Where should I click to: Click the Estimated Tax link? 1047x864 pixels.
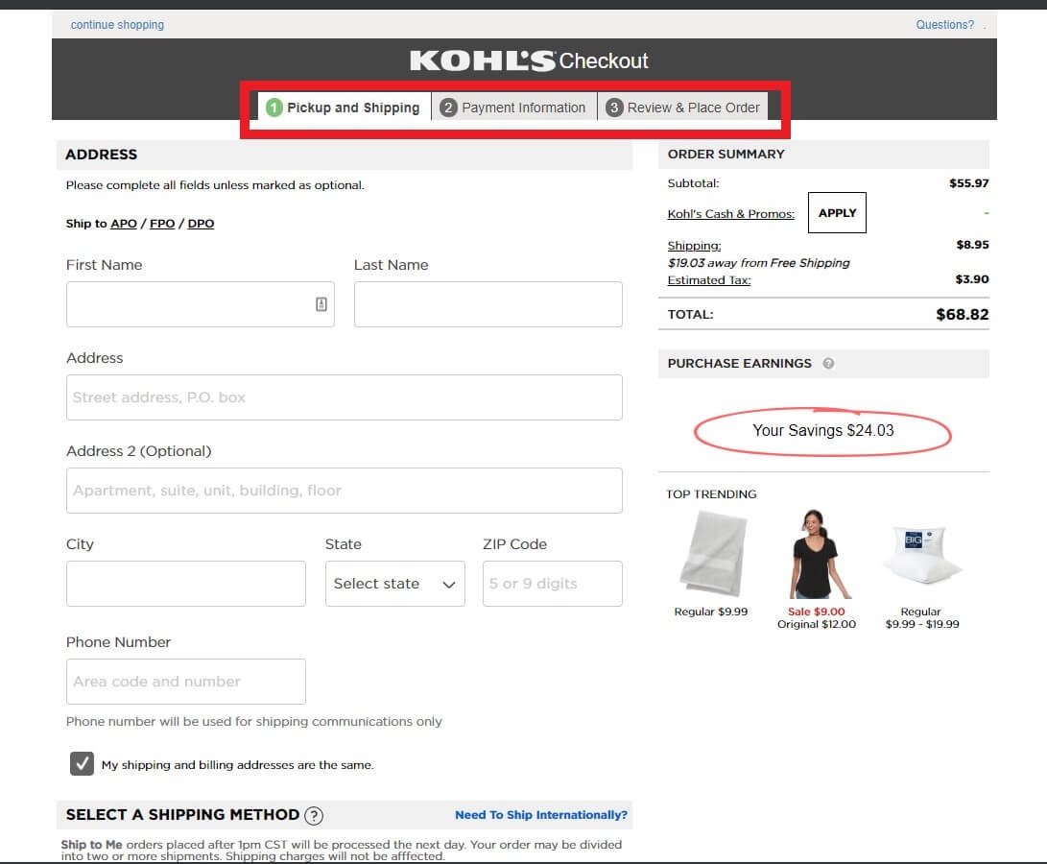coord(708,280)
